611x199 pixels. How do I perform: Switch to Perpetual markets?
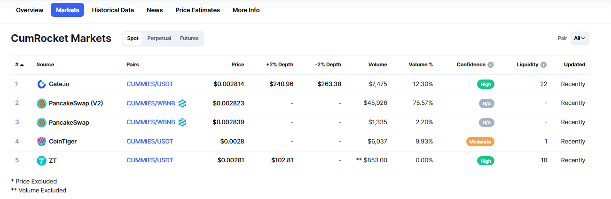[x=159, y=39]
